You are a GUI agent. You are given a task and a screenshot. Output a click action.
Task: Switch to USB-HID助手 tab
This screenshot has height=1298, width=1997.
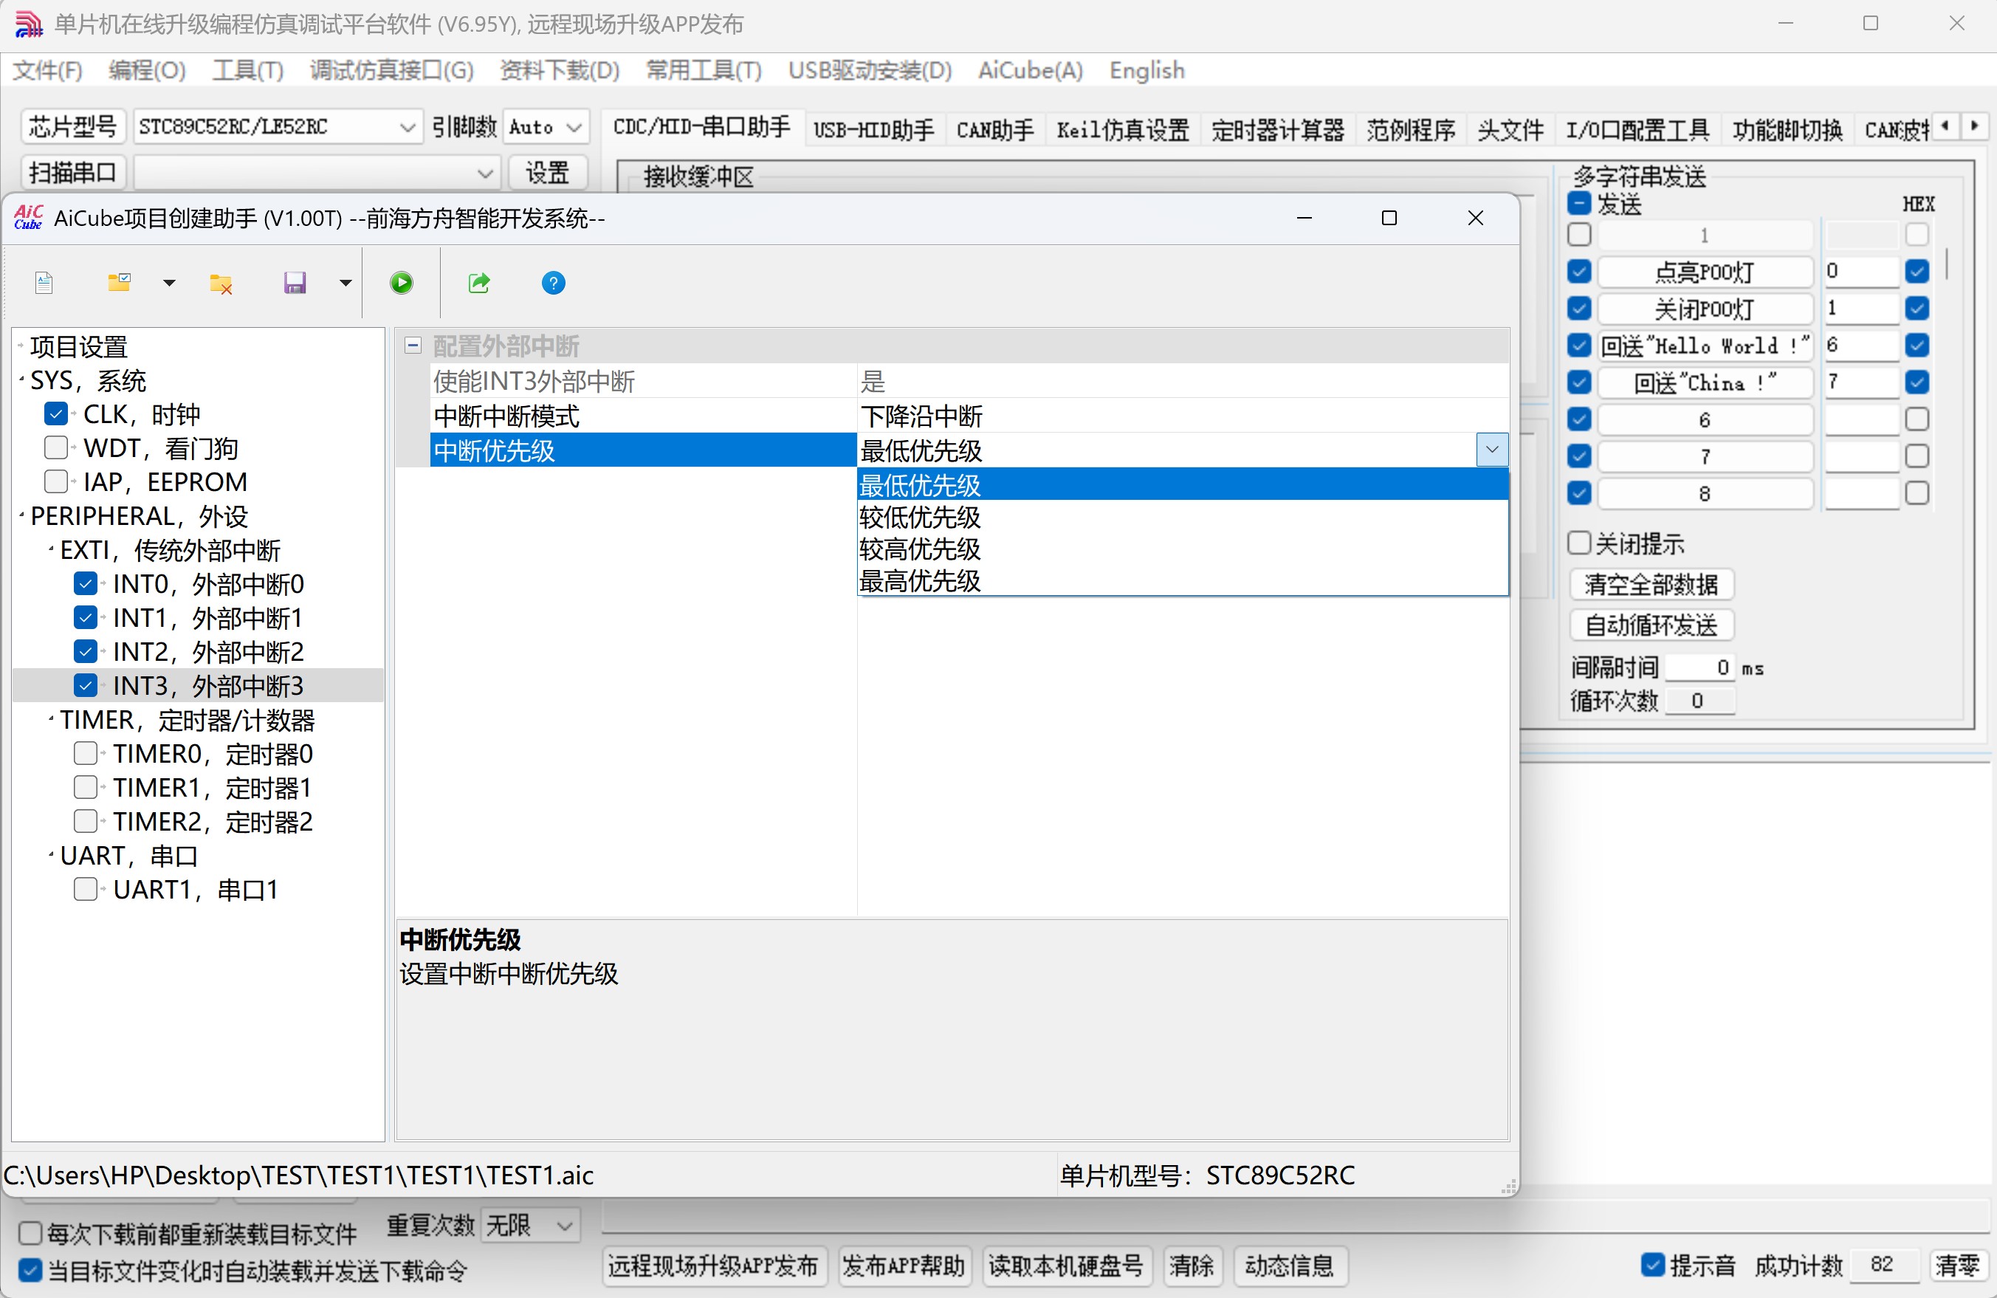point(873,130)
